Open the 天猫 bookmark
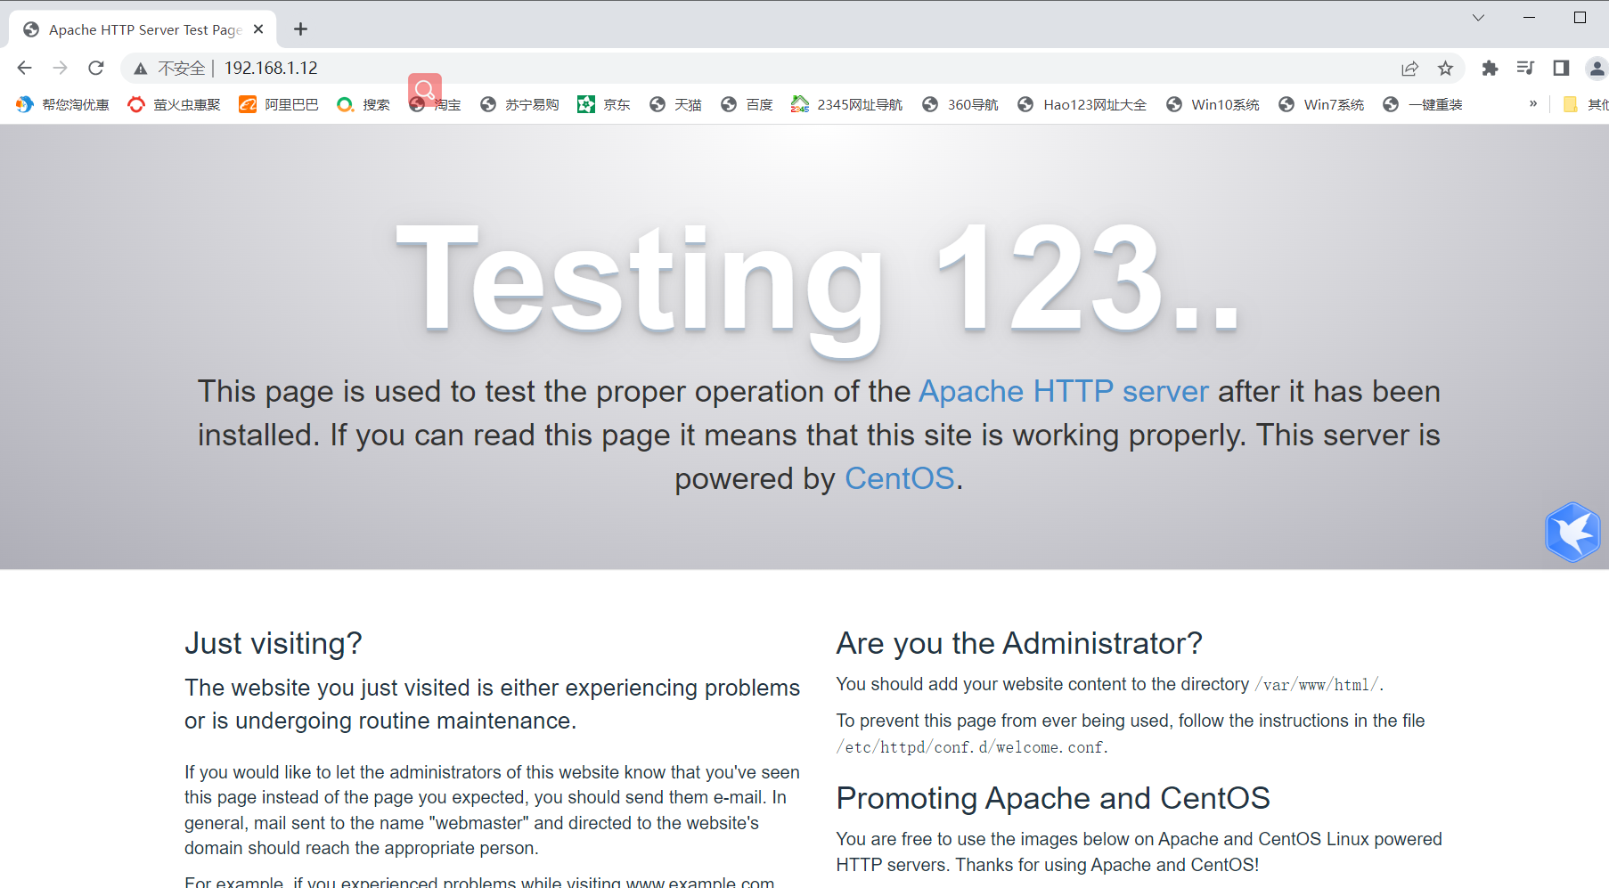 click(x=675, y=104)
